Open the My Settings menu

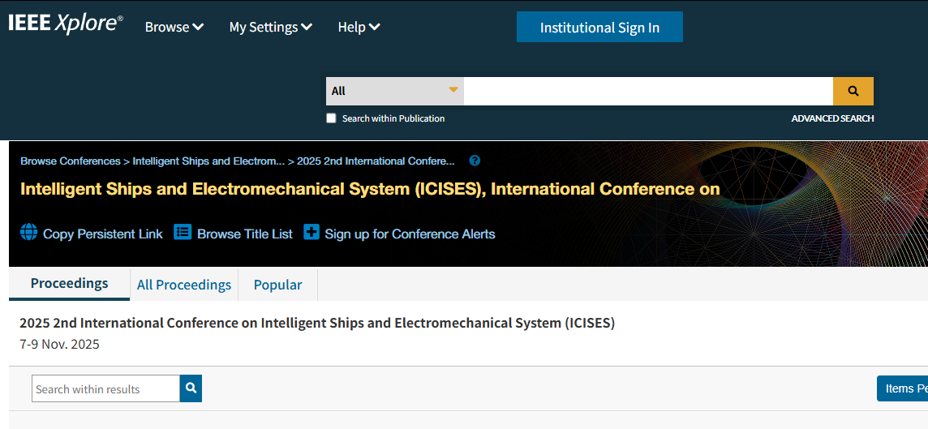click(x=270, y=28)
